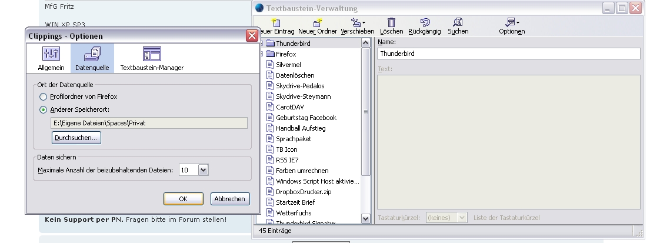The height and width of the screenshot is (243, 670).
Task: Click Neuer Ordner toolbar icon
Action: click(x=318, y=22)
